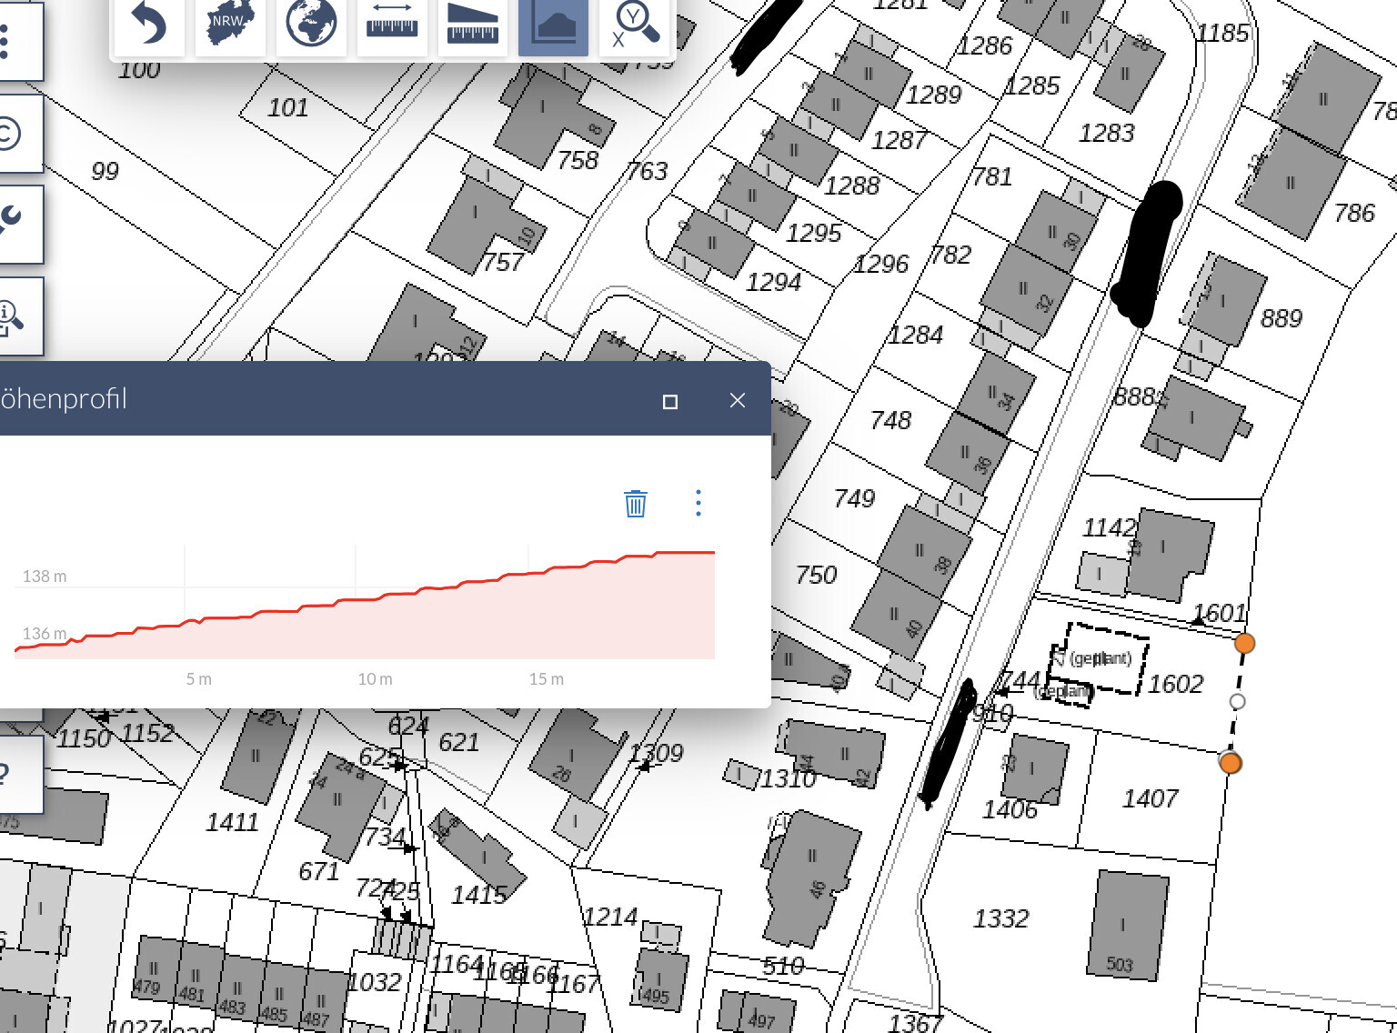Image resolution: width=1397 pixels, height=1033 pixels.
Task: Click the world globe view icon
Action: pos(311,25)
